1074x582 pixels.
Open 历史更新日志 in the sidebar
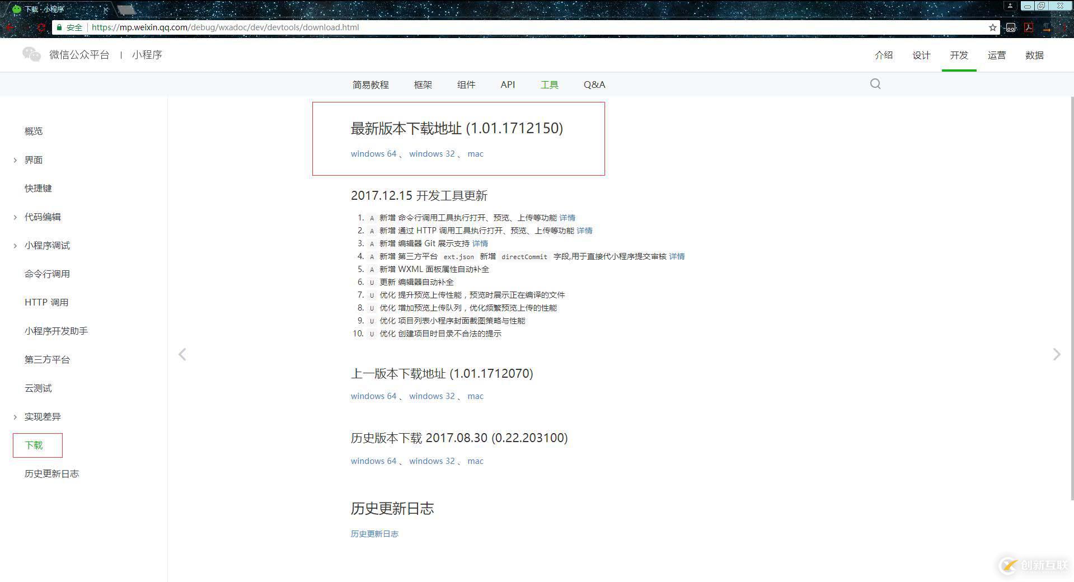click(51, 473)
